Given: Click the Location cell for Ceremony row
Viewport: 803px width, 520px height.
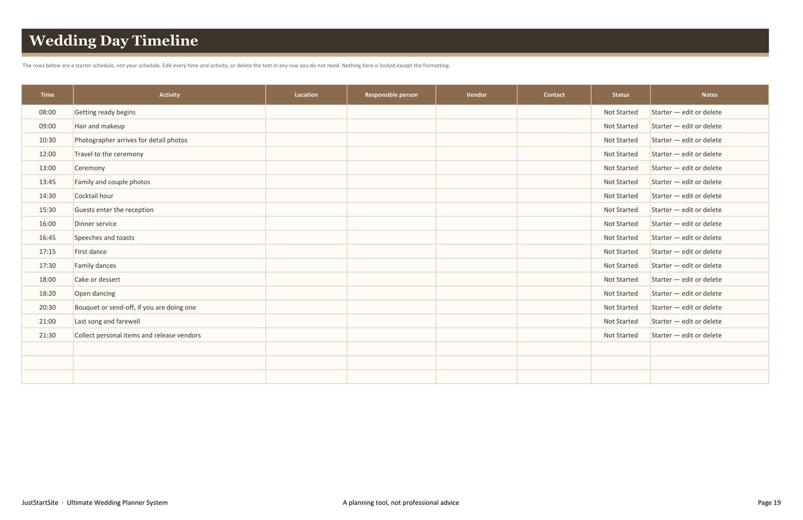Looking at the screenshot, I should click(306, 168).
